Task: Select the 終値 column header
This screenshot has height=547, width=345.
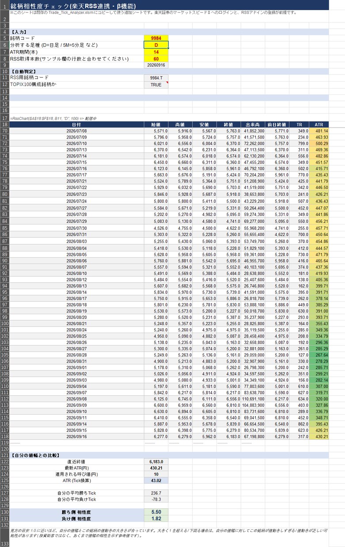Action: [x=229, y=125]
